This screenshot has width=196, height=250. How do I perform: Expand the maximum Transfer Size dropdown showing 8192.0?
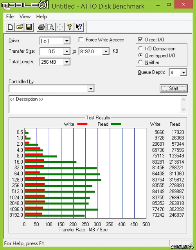click(x=106, y=52)
